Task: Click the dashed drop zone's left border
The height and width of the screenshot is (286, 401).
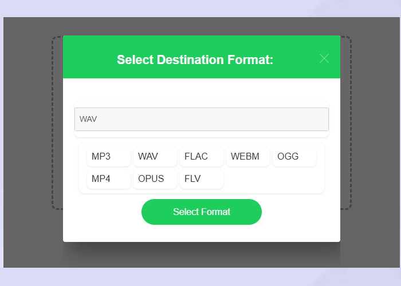Action: (x=53, y=122)
